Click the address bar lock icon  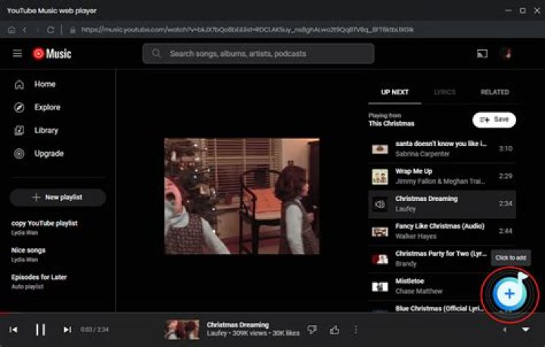(x=73, y=29)
